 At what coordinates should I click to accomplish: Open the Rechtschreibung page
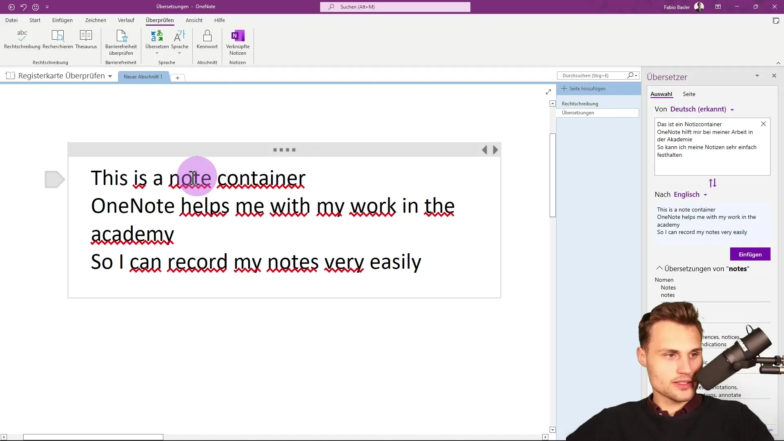[598, 104]
